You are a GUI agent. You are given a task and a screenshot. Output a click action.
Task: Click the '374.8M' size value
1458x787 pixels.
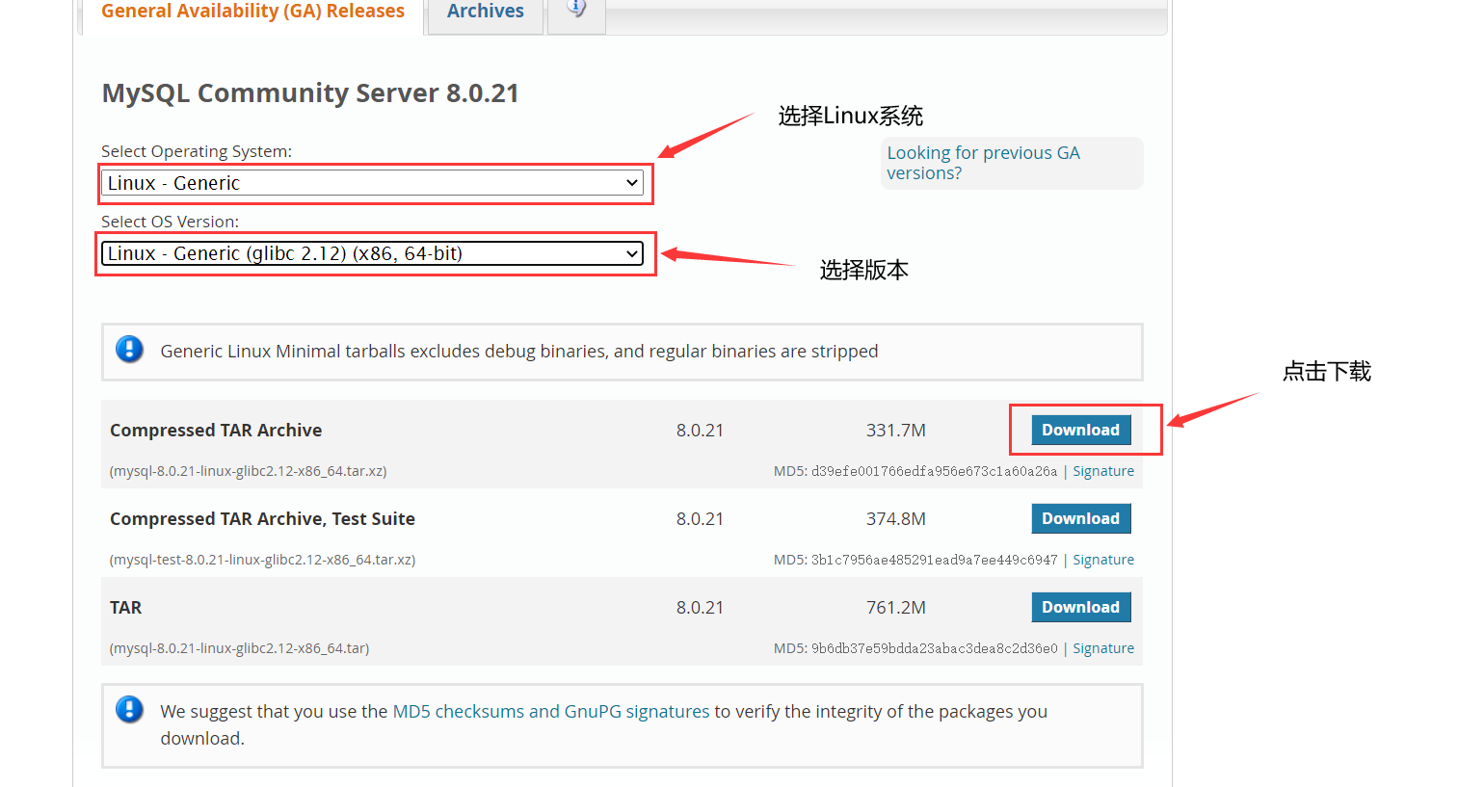pyautogui.click(x=895, y=518)
